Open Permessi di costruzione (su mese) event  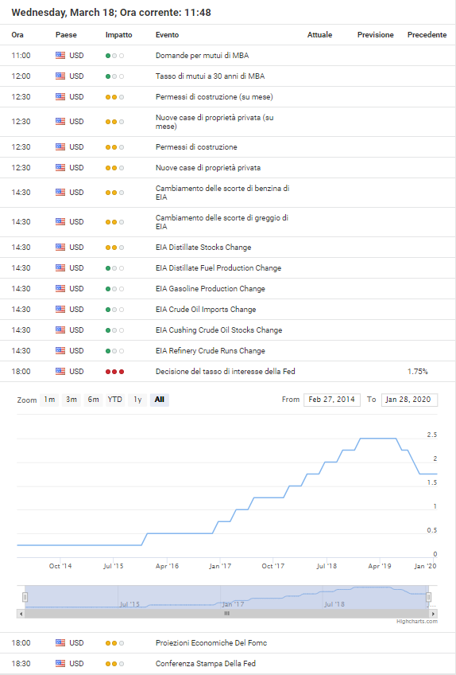coord(214,97)
